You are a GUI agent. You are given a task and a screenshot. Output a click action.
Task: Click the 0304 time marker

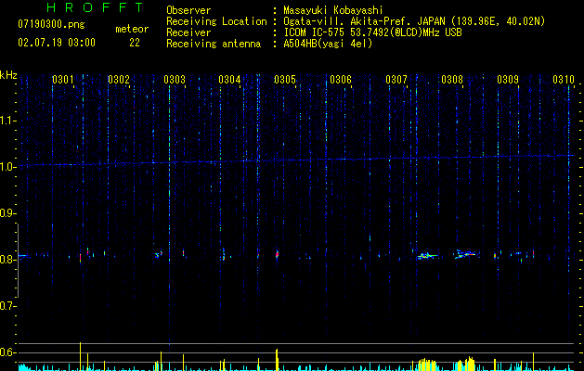point(229,80)
